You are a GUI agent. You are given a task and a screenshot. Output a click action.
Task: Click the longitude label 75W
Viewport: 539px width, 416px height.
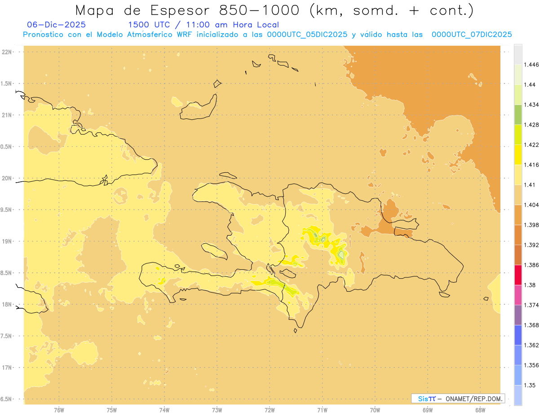112,410
